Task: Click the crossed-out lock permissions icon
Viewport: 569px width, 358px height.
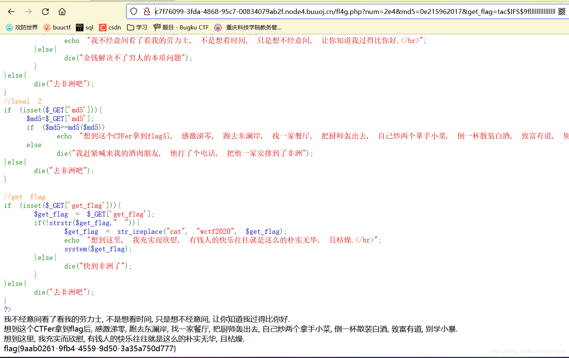Action: [147, 11]
